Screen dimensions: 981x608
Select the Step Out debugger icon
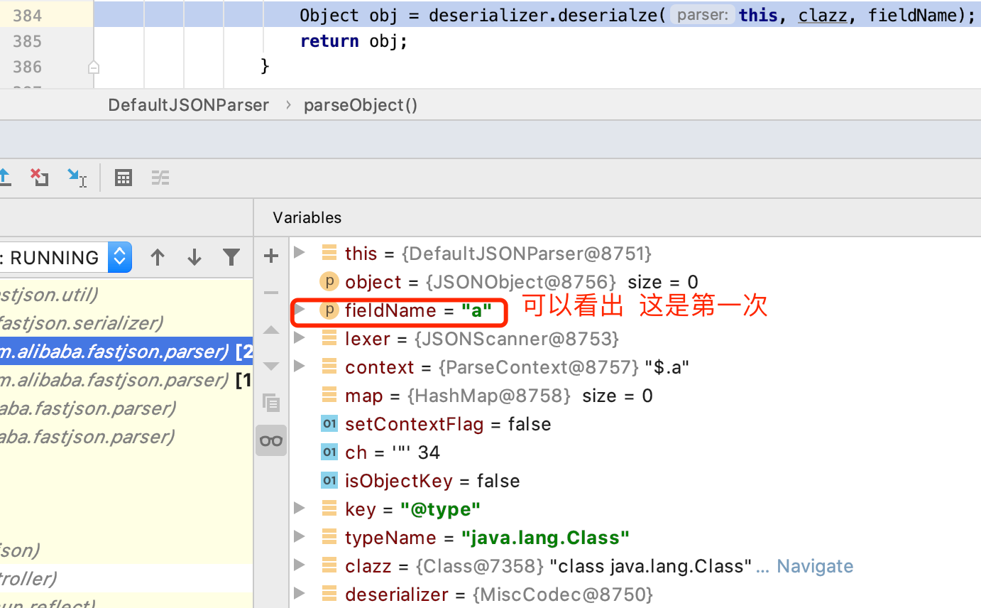(5, 178)
